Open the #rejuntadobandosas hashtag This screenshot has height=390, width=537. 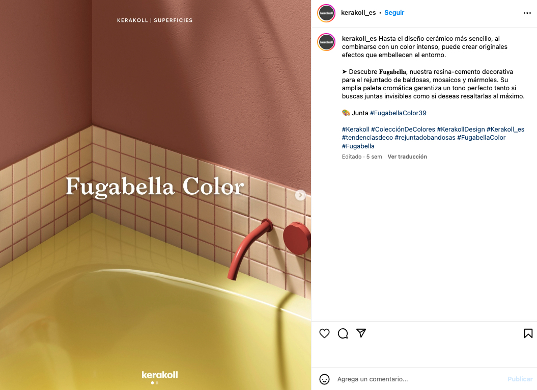point(425,138)
